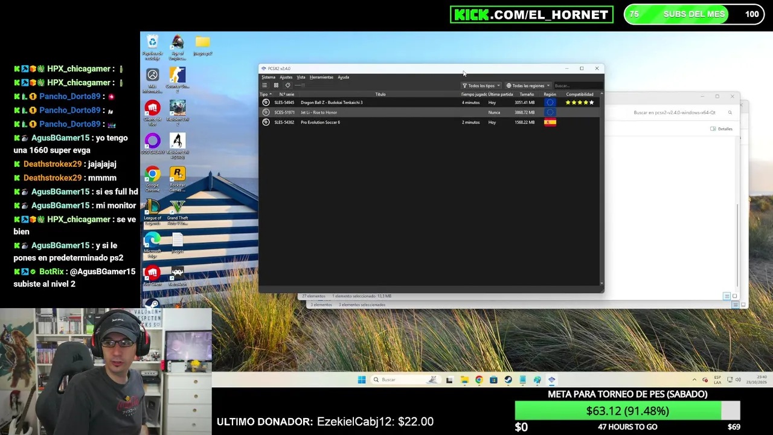The height and width of the screenshot is (435, 773).
Task: Click size value 3051.41 MB
Action: (525, 103)
